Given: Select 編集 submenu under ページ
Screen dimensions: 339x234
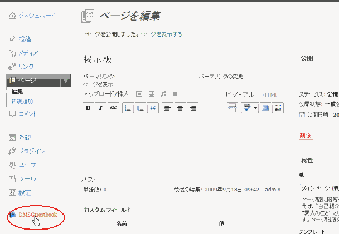Looking at the screenshot, I should (x=17, y=92).
